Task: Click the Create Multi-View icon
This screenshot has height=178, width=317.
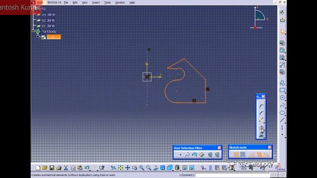Action: click(x=163, y=168)
